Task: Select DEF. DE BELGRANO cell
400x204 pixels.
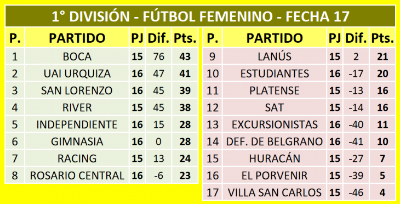Action: coord(275,141)
